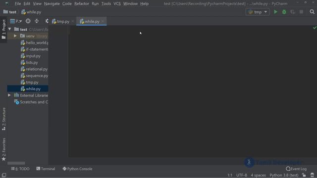Screen dimensions: 317x178
Task: Select while.py in project tree
Action: coord(28,89)
